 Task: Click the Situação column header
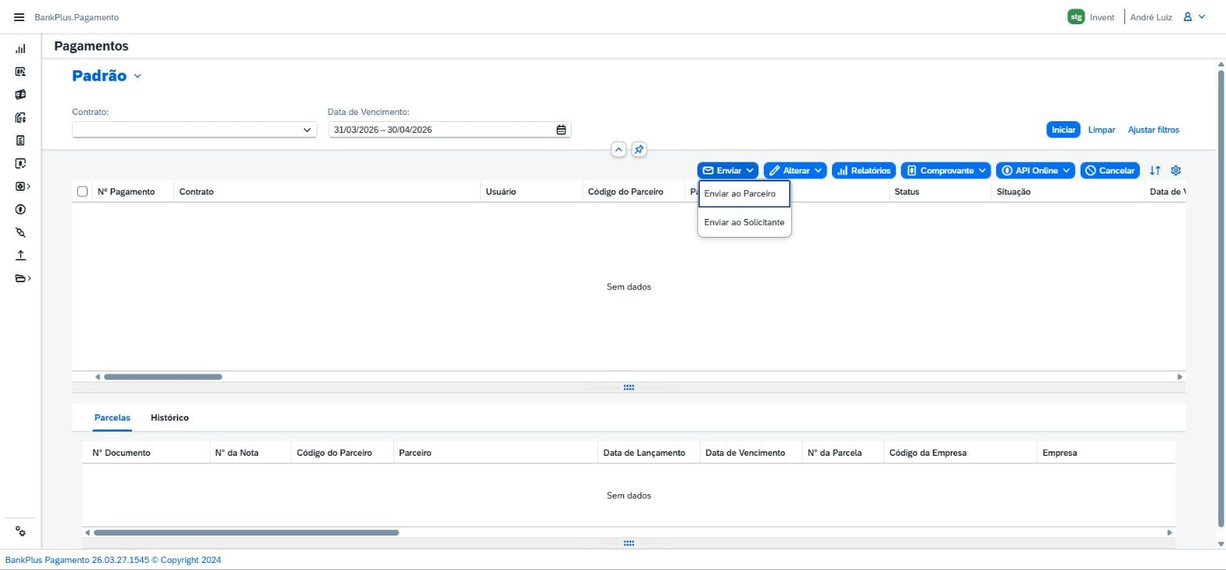tap(1067, 192)
